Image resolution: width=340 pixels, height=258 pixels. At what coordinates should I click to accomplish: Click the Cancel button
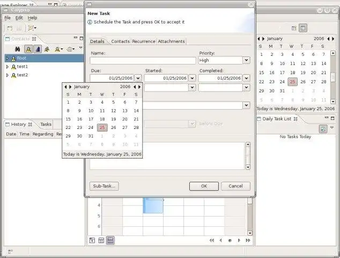coord(235,186)
